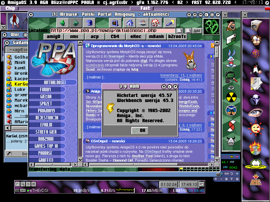Screen dimensions: 270x202
Task: Switch the eTHErDSI connection ON
Action: [18, 190]
